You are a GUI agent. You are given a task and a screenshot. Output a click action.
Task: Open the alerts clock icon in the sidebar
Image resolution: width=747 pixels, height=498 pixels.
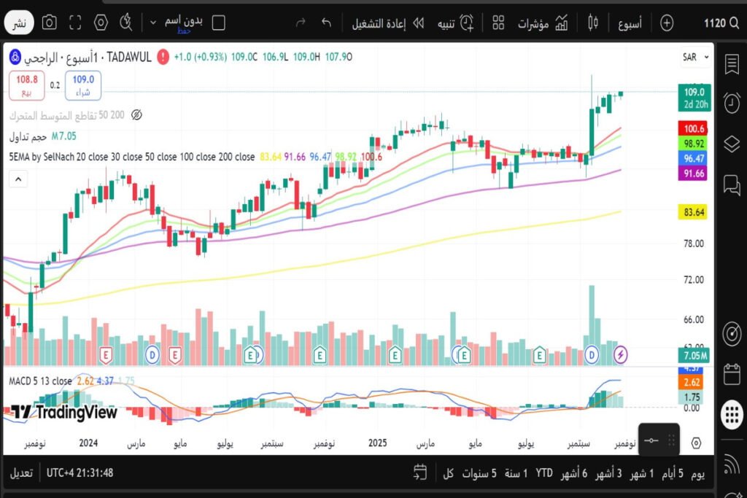click(x=732, y=104)
